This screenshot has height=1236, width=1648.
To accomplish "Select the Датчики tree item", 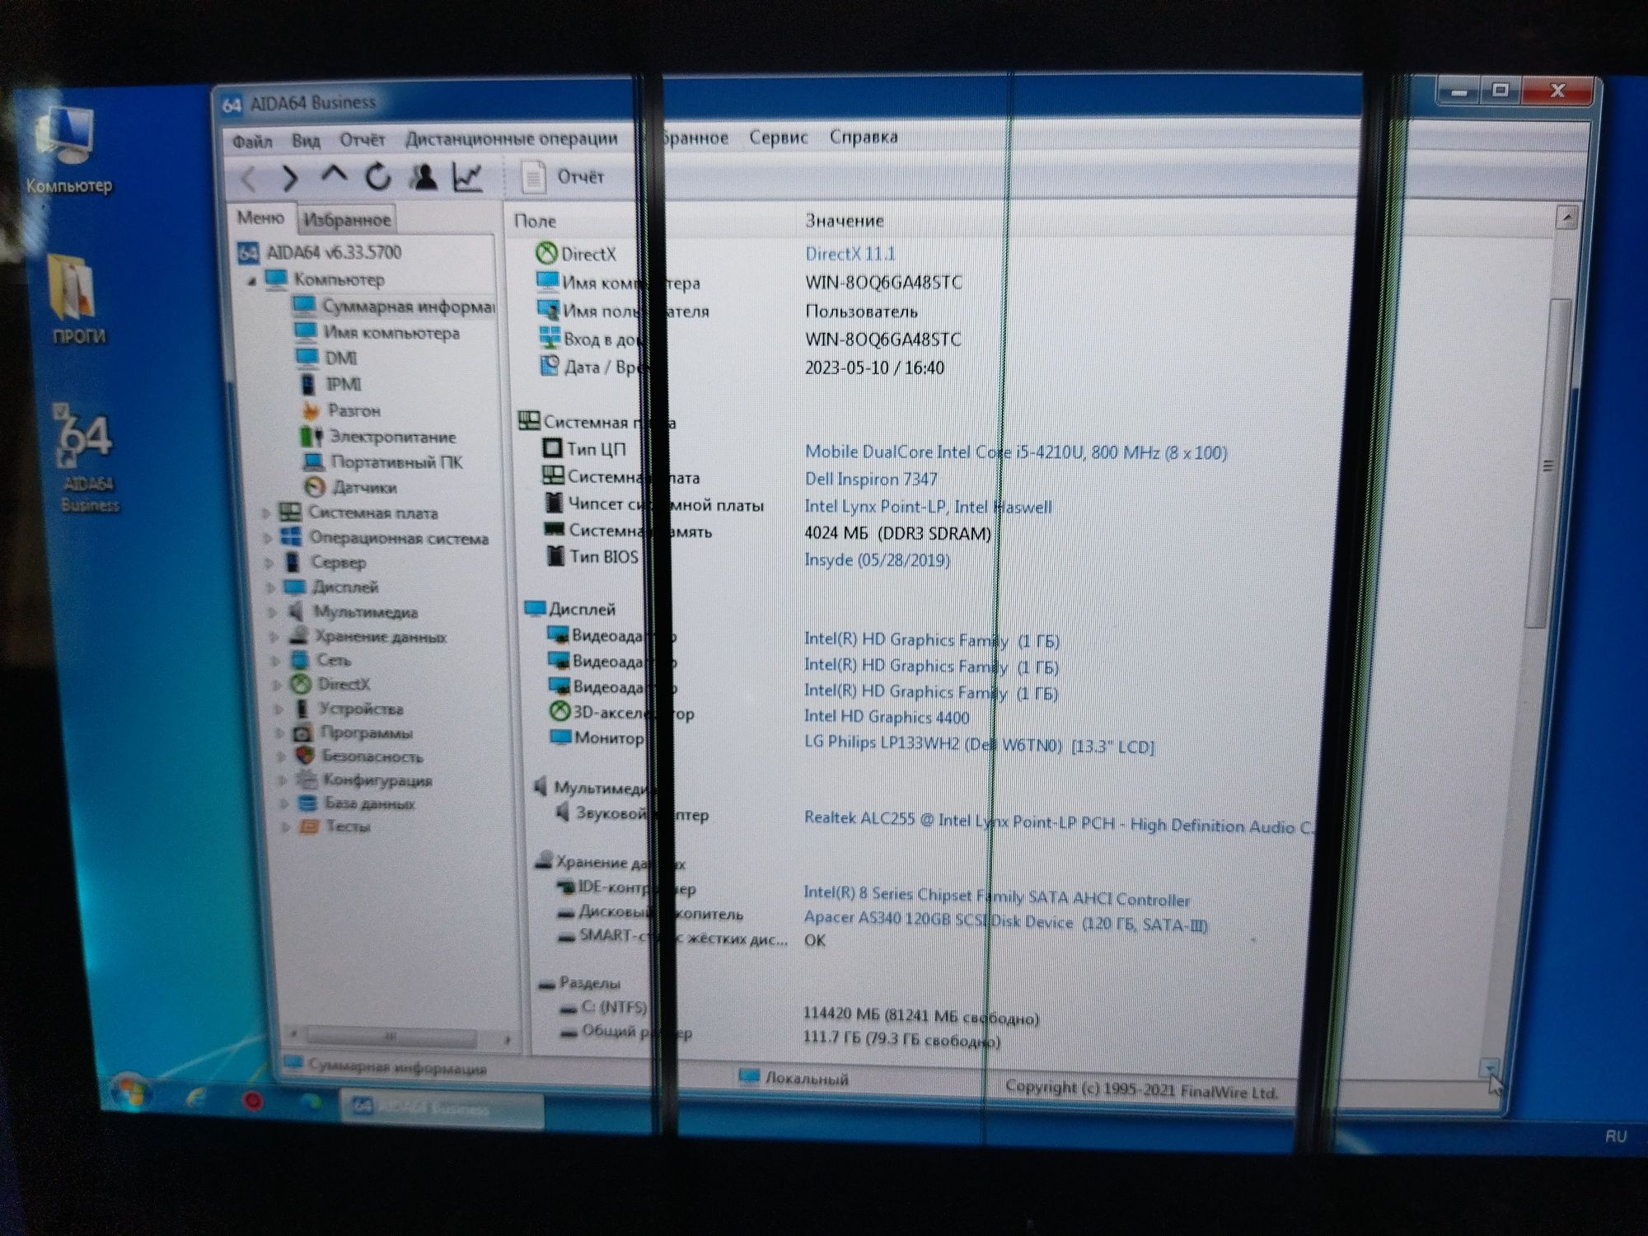I will 350,487.
